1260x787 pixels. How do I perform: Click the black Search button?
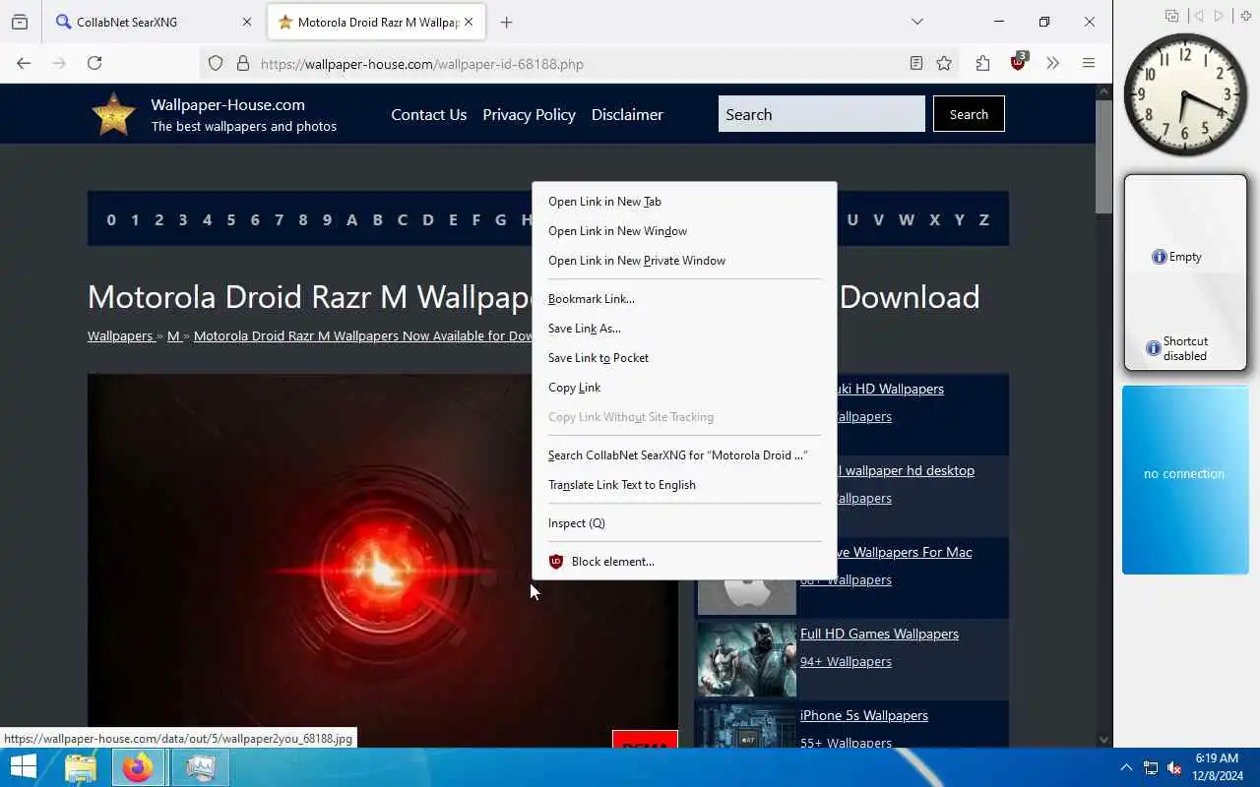[x=969, y=114]
